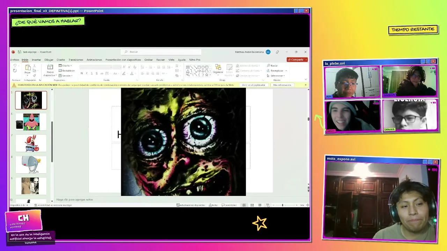Toggle left text alignment

click(142, 74)
